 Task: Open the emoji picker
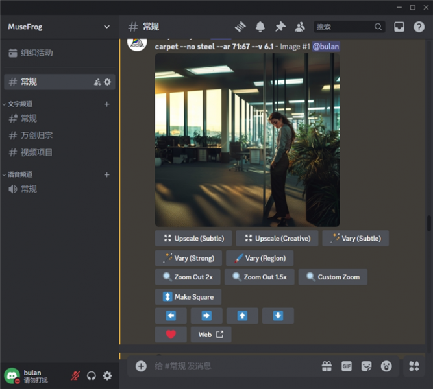pyautogui.click(x=386, y=366)
